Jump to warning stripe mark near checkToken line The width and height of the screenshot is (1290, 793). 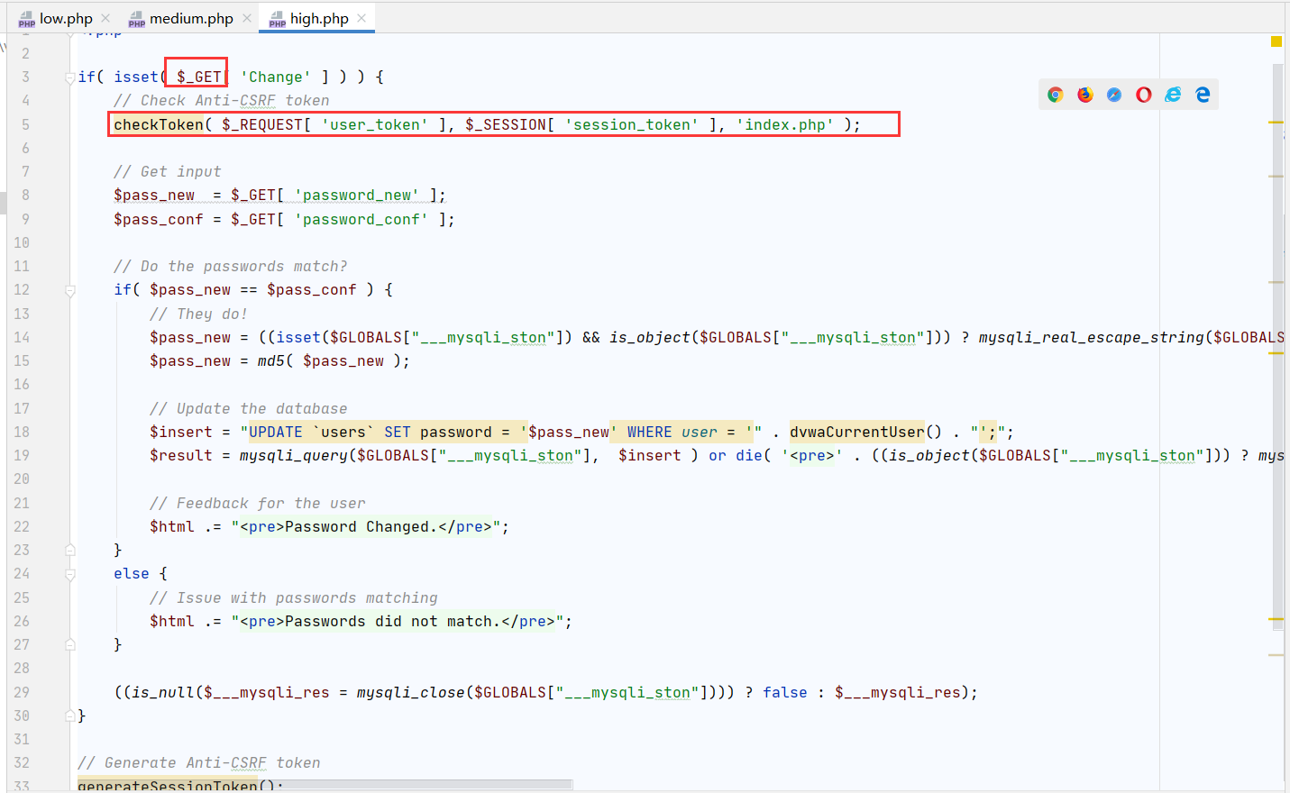(x=1276, y=122)
